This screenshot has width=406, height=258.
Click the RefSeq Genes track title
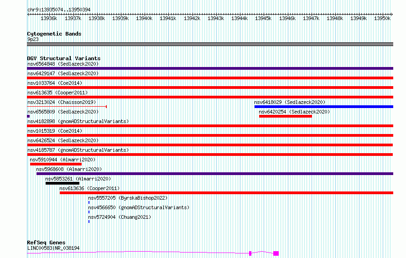tap(46, 243)
